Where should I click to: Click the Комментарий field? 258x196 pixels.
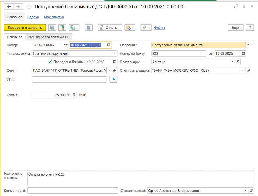[73, 191]
